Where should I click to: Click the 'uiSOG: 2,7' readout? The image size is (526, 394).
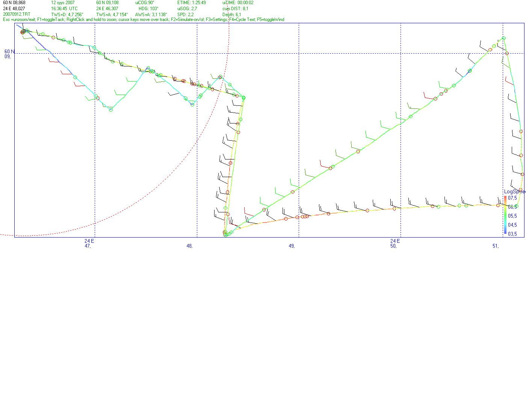point(187,9)
